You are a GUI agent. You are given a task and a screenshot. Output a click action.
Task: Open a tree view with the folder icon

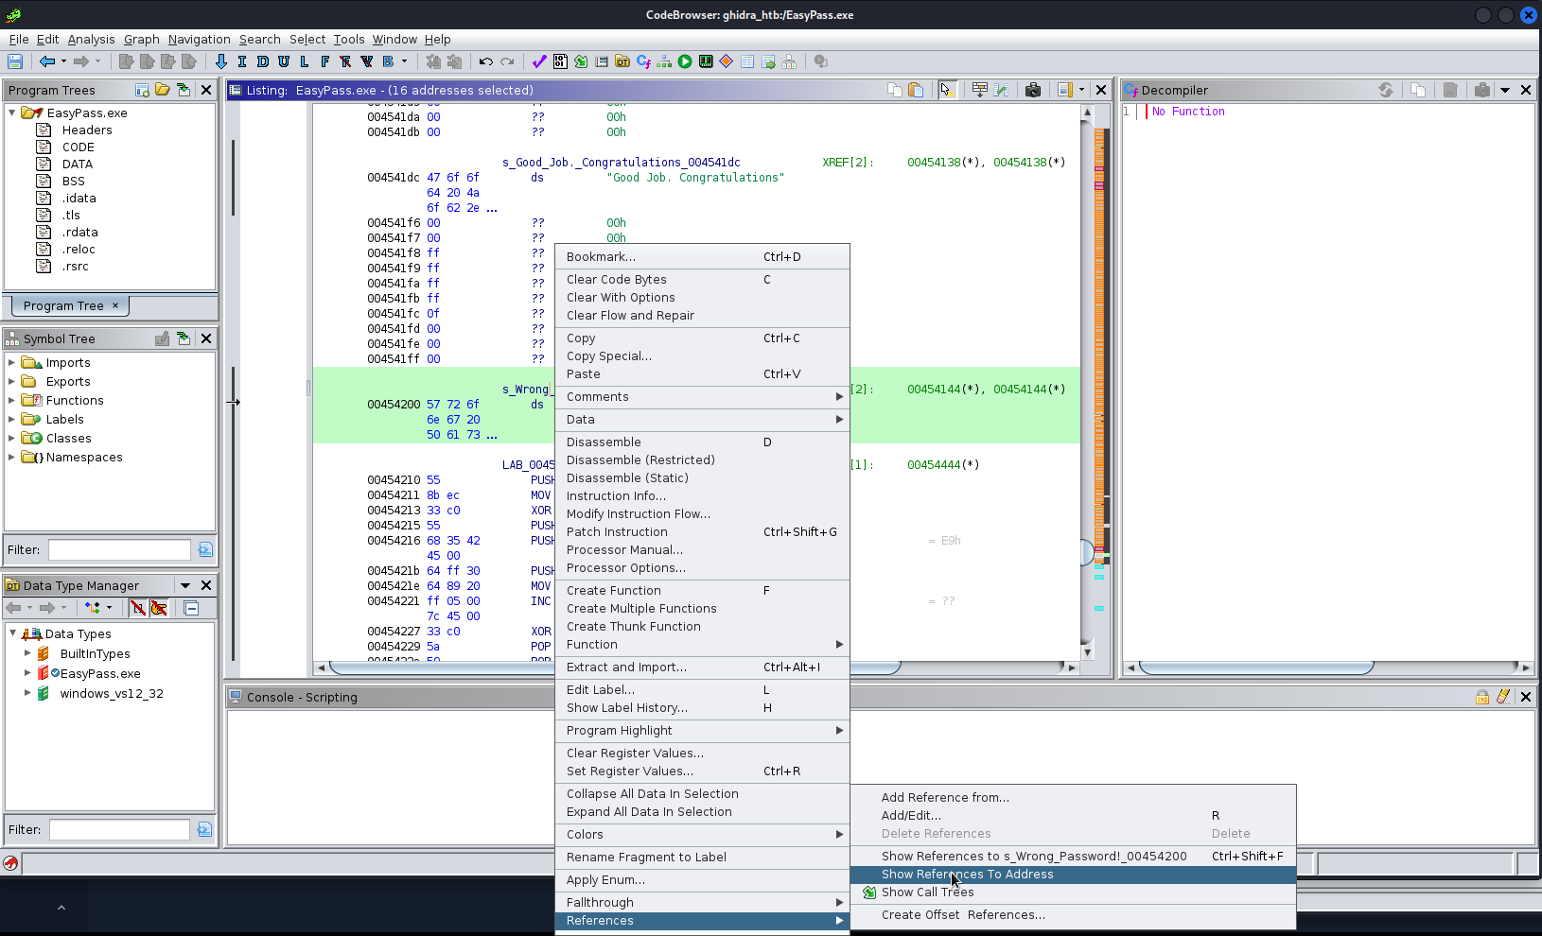[x=163, y=90]
